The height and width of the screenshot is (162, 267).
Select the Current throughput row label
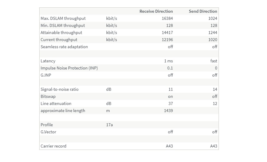pyautogui.click(x=59, y=40)
